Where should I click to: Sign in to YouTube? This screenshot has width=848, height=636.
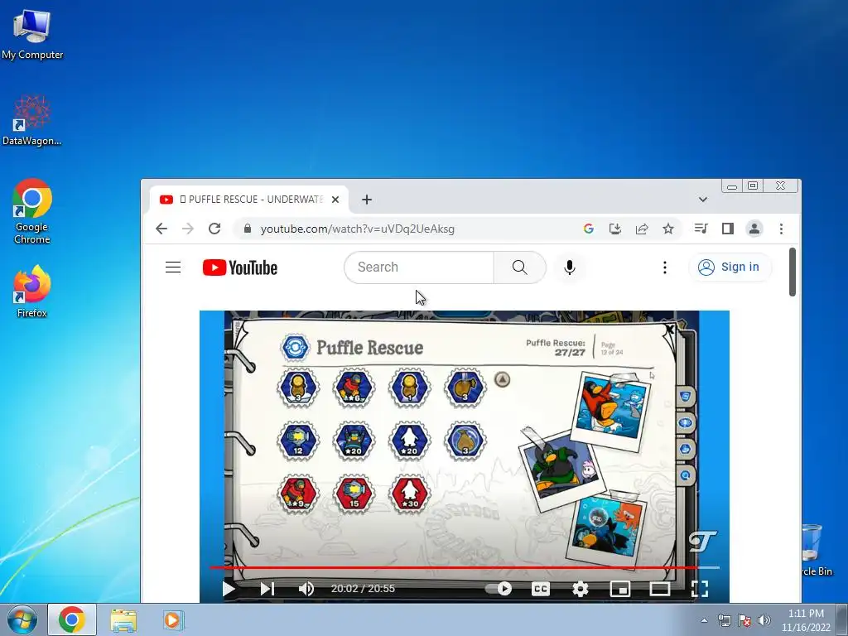(730, 267)
